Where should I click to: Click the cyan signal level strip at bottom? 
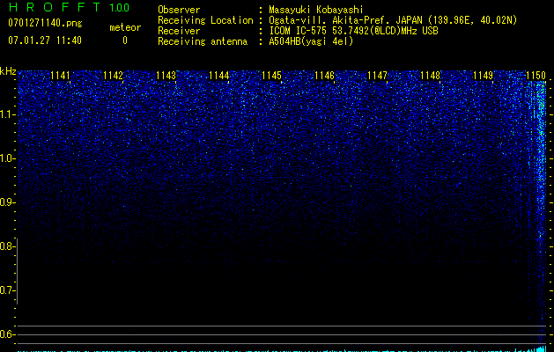pyautogui.click(x=282, y=350)
